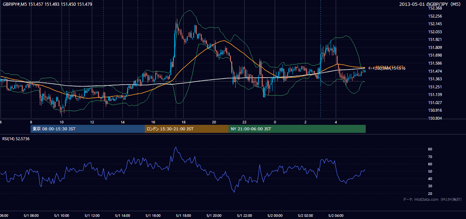The width and height of the screenshot is (466, 219).
Task: Select the 東京 08:00-15:30 JST session bar
Action: pyautogui.click(x=88, y=129)
